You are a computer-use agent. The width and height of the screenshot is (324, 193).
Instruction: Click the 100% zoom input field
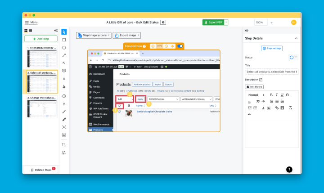point(261,22)
